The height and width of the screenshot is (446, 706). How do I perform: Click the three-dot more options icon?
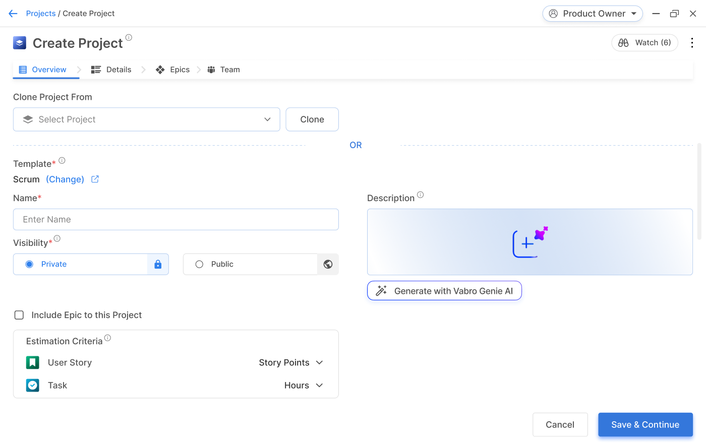[692, 43]
